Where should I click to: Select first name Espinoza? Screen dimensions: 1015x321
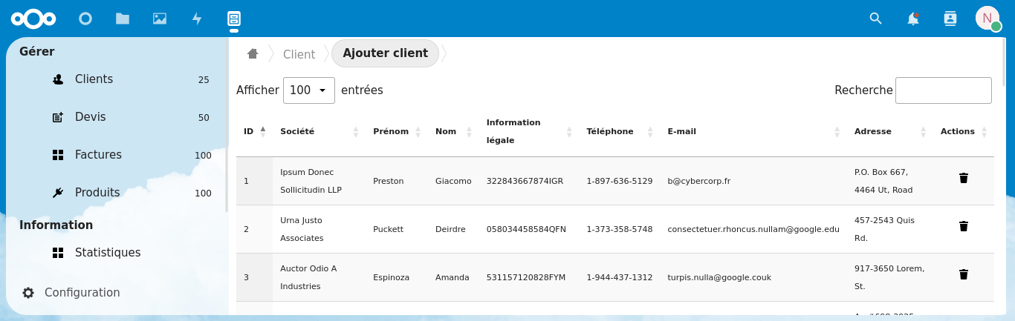click(x=391, y=277)
